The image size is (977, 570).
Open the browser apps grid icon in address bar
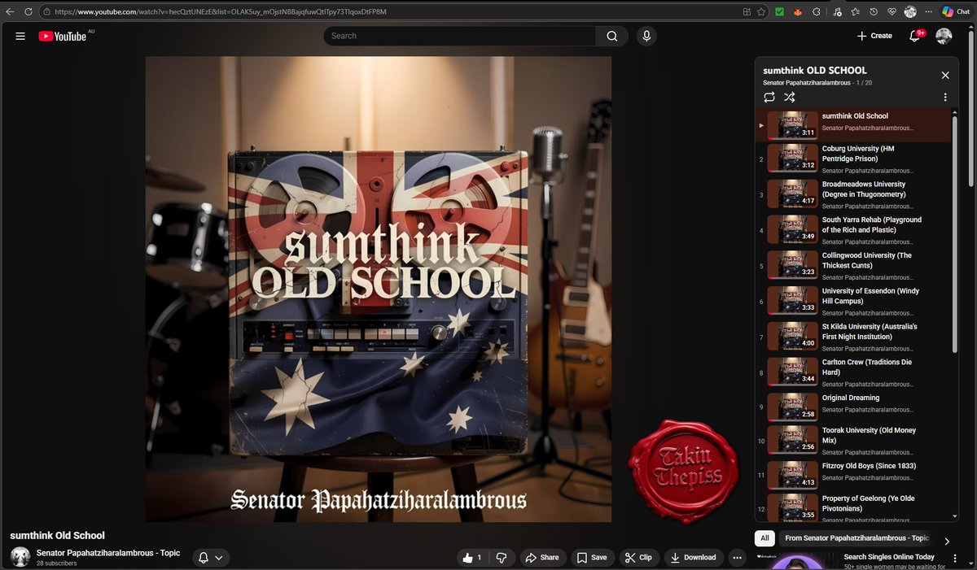click(747, 12)
